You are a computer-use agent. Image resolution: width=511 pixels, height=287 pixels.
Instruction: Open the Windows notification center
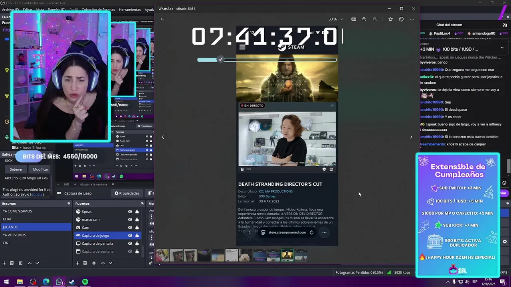[503, 282]
